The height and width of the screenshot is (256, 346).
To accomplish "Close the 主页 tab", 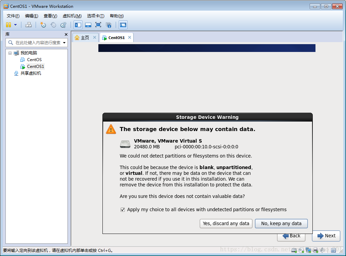I will point(94,37).
